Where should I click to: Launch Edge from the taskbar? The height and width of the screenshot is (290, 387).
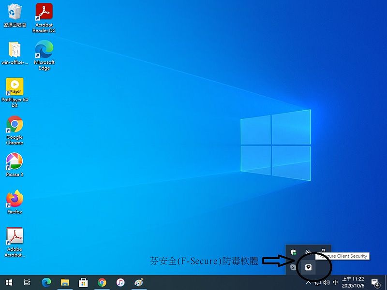tap(46, 282)
